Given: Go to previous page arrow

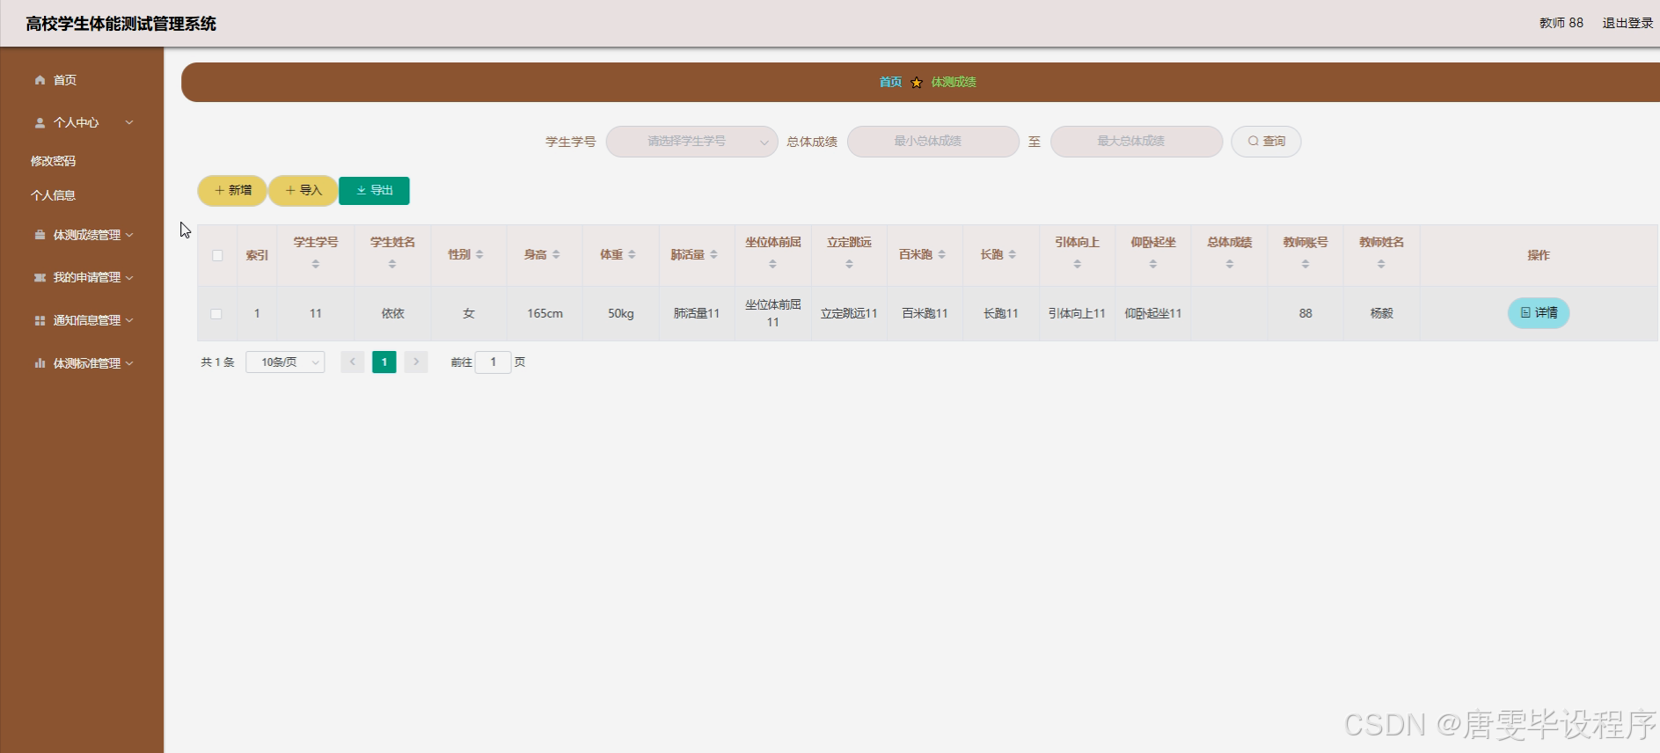Looking at the screenshot, I should click(353, 362).
